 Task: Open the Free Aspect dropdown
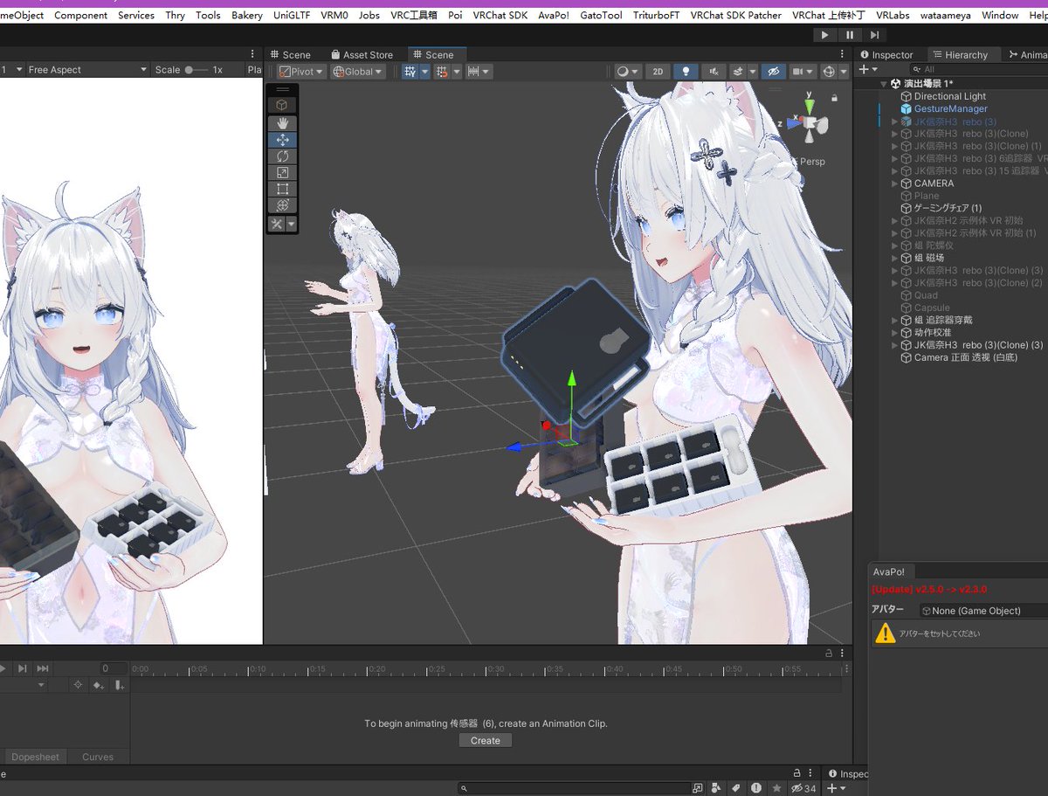[x=87, y=70]
